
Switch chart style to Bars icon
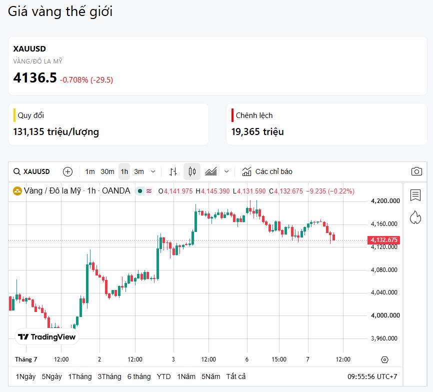point(173,171)
